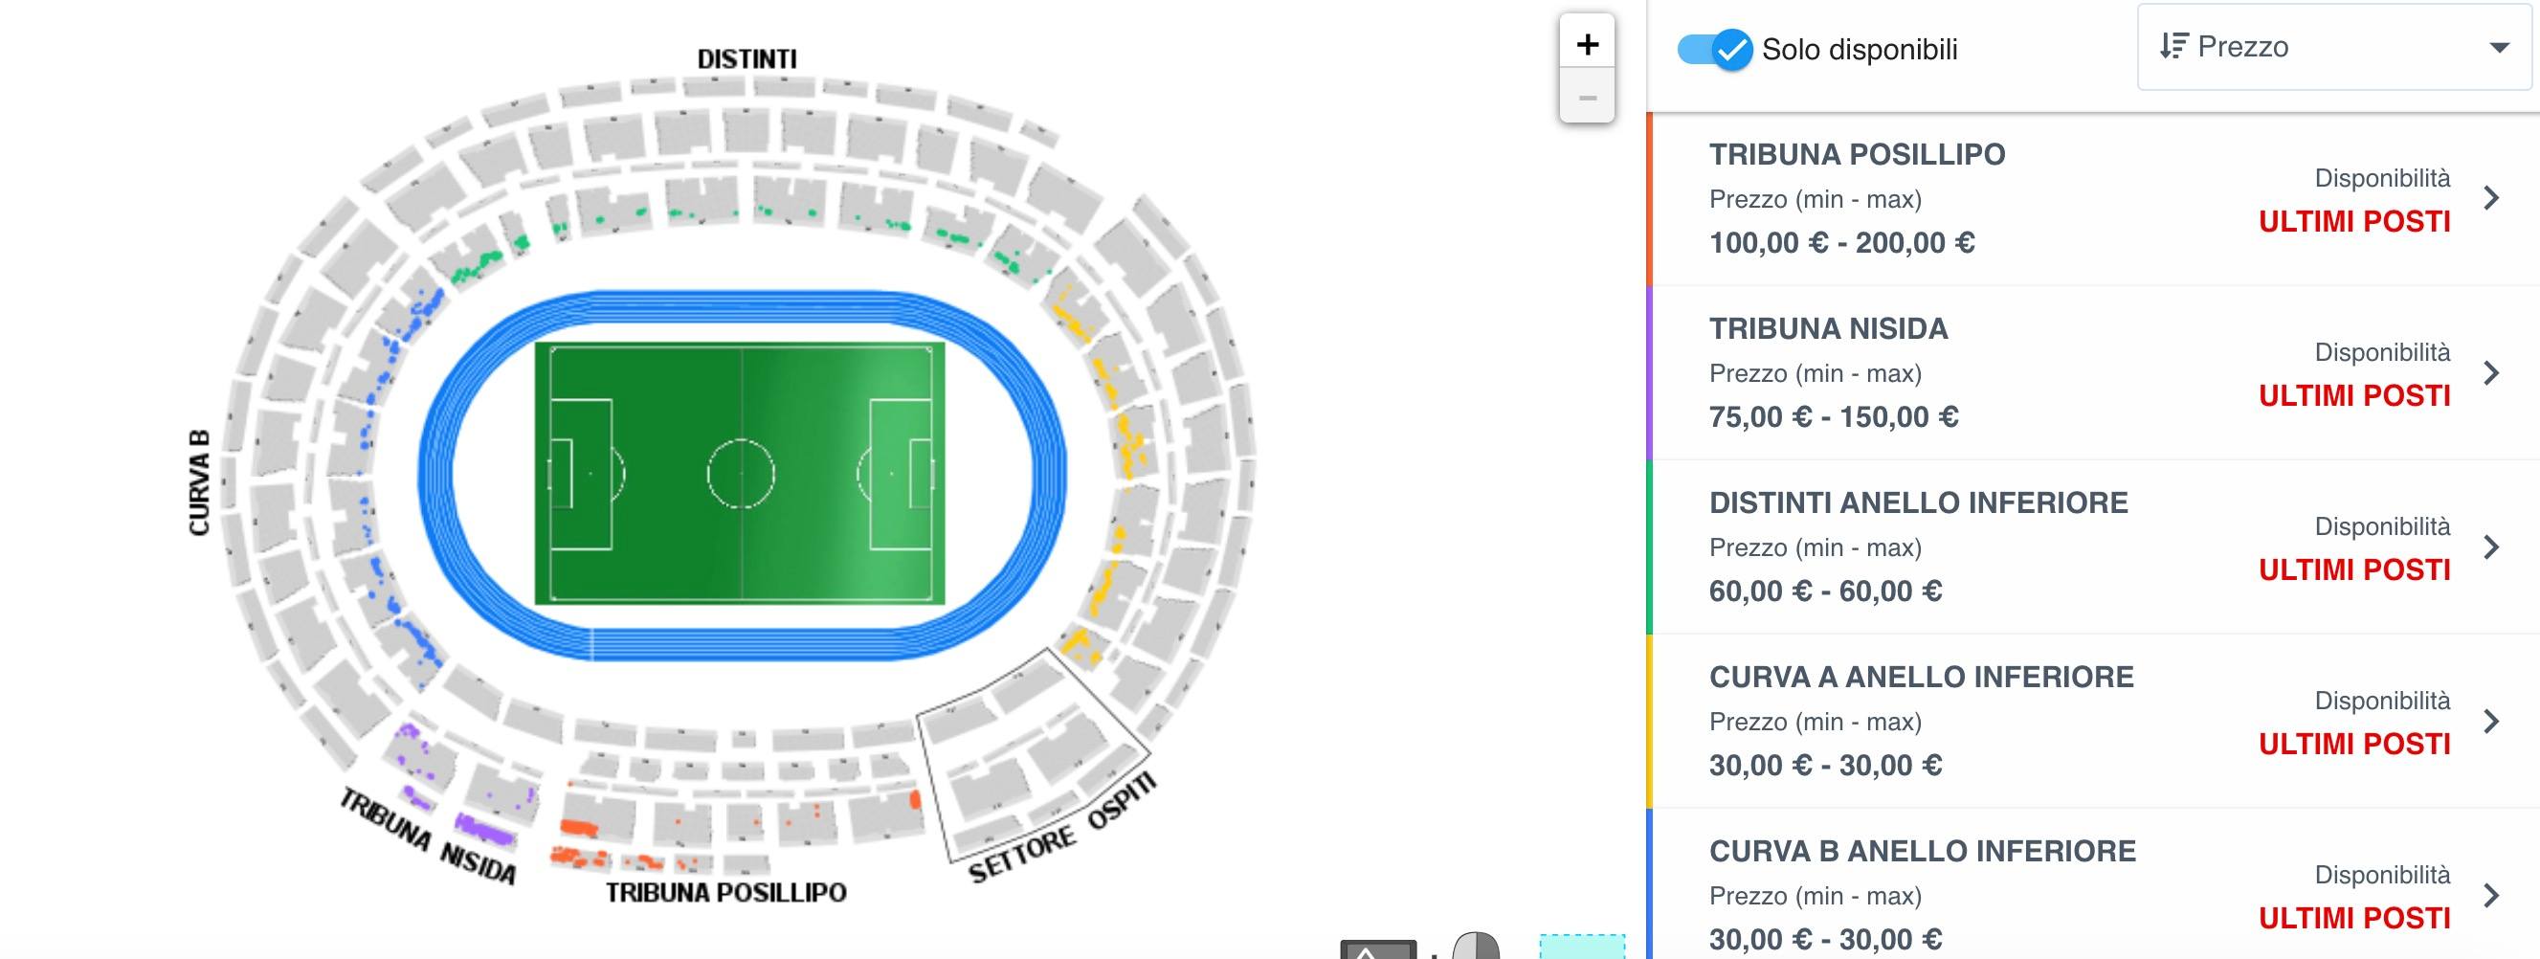Image resolution: width=2540 pixels, height=959 pixels.
Task: Click the cyan dashed selection box icon
Action: click(1582, 948)
